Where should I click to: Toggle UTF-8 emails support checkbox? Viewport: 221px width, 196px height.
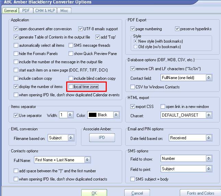coord(80,29)
